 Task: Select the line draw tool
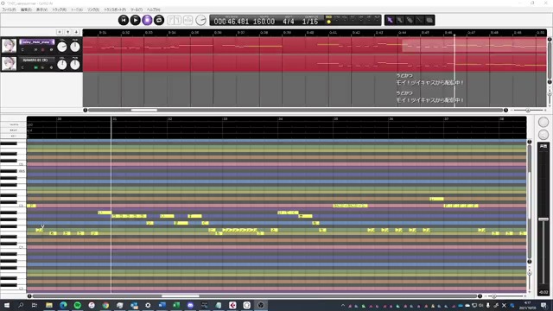[419, 20]
